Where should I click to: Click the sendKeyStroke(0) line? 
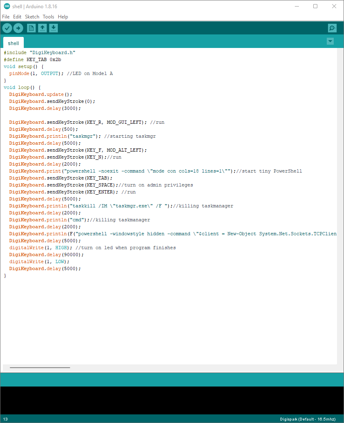(x=52, y=101)
